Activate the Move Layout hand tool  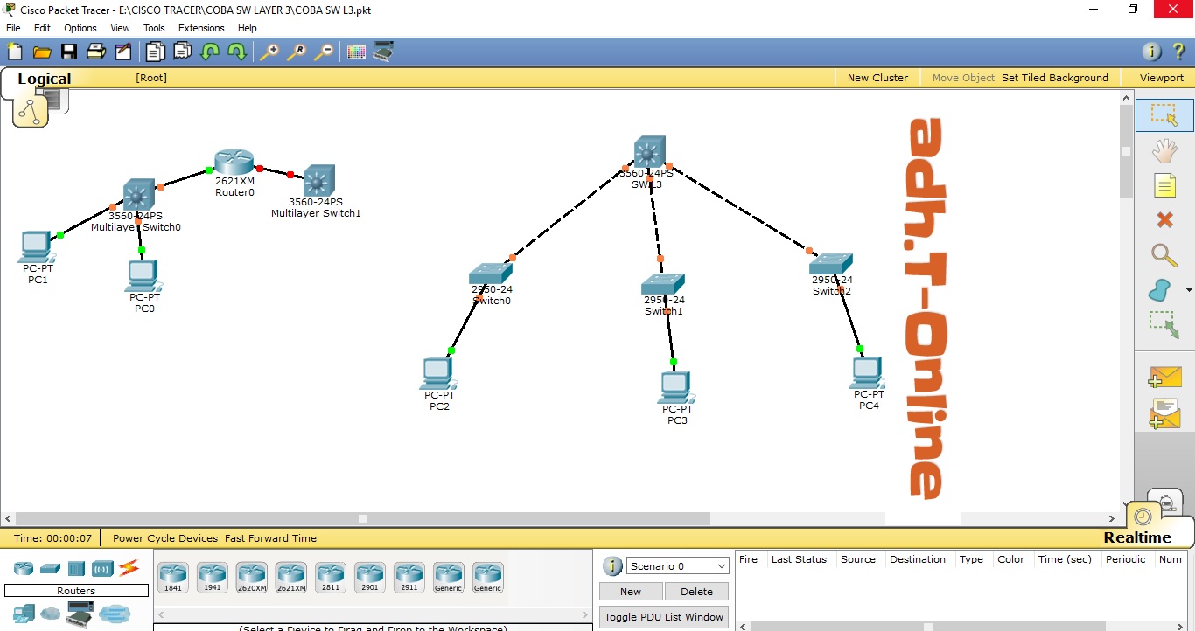tap(1164, 151)
